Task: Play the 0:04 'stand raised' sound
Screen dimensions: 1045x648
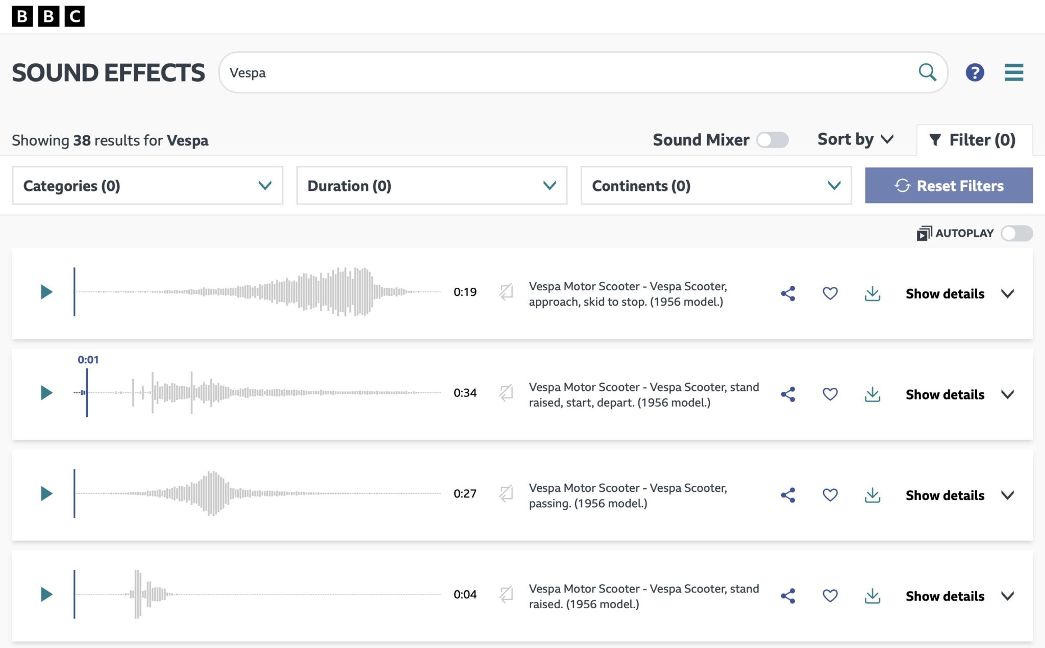Action: [x=46, y=594]
